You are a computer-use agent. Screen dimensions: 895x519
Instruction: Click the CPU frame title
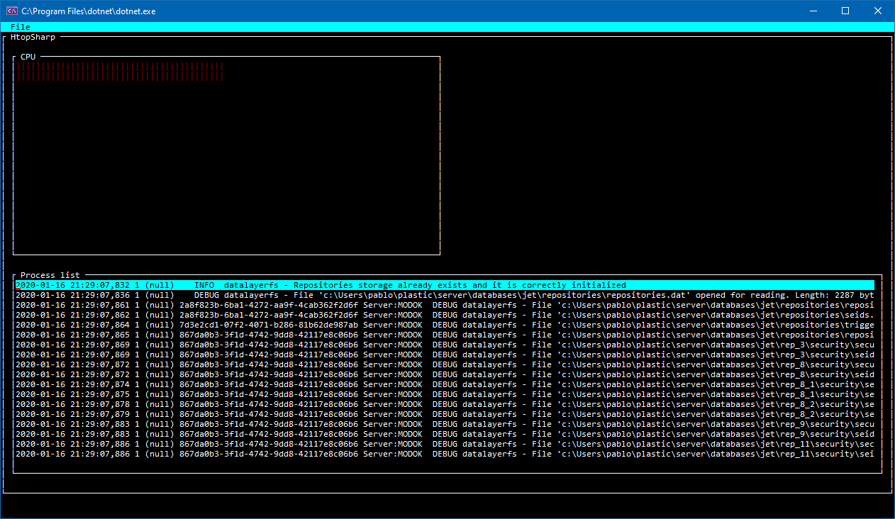28,57
